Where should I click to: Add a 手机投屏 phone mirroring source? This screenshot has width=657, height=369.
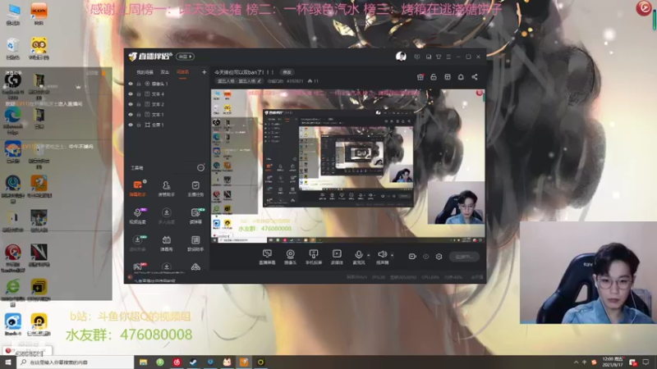click(314, 257)
